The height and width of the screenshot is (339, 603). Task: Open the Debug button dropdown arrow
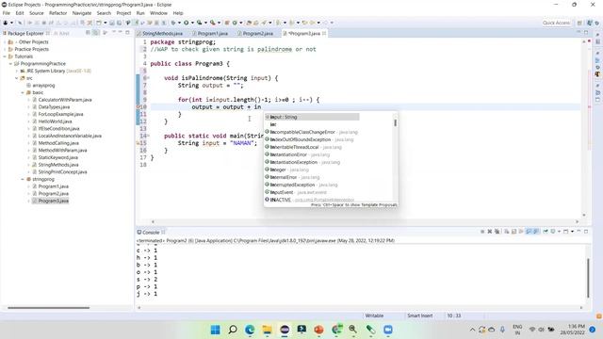click(x=179, y=23)
